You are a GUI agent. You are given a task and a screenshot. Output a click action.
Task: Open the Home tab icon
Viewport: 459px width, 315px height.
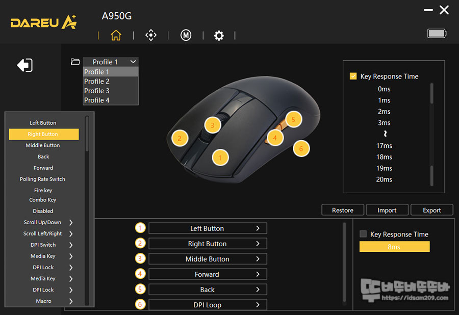pyautogui.click(x=116, y=35)
